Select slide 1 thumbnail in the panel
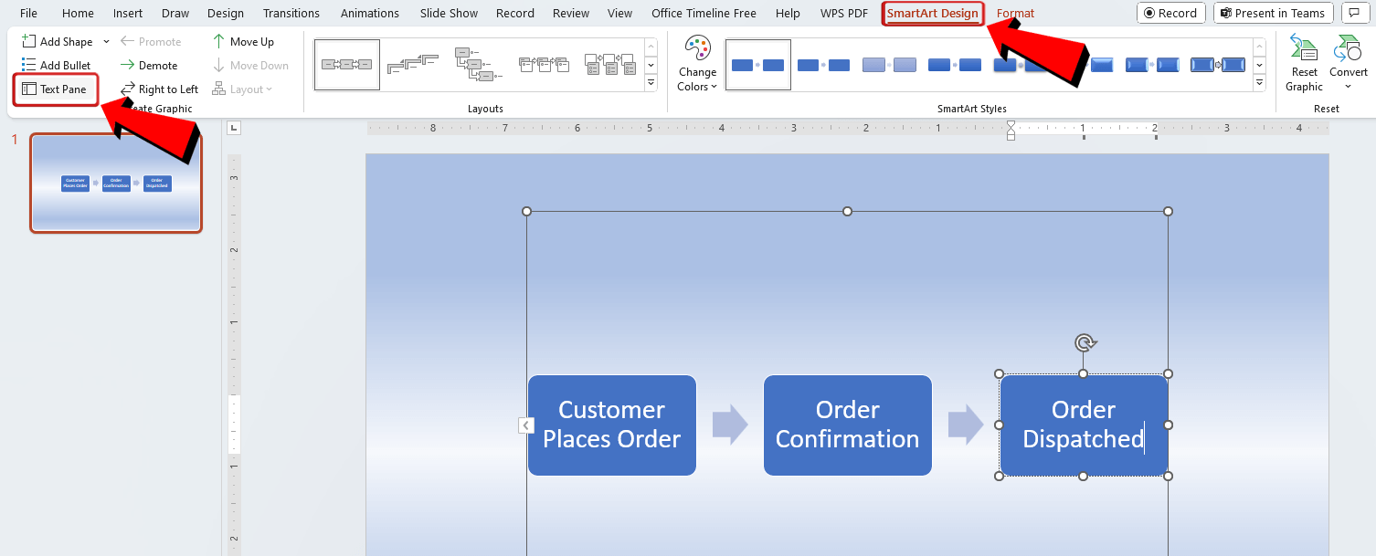Screen dimensions: 1376x556 116,183
